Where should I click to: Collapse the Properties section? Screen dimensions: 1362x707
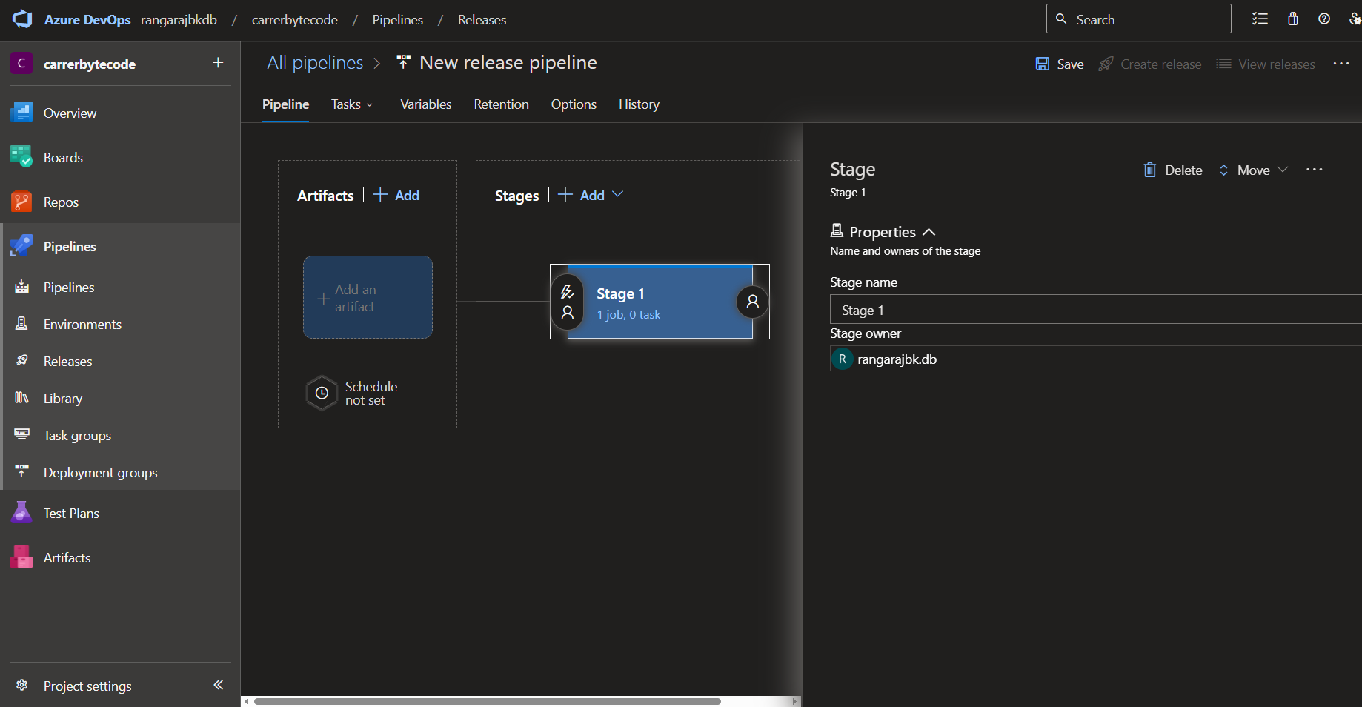[929, 232]
